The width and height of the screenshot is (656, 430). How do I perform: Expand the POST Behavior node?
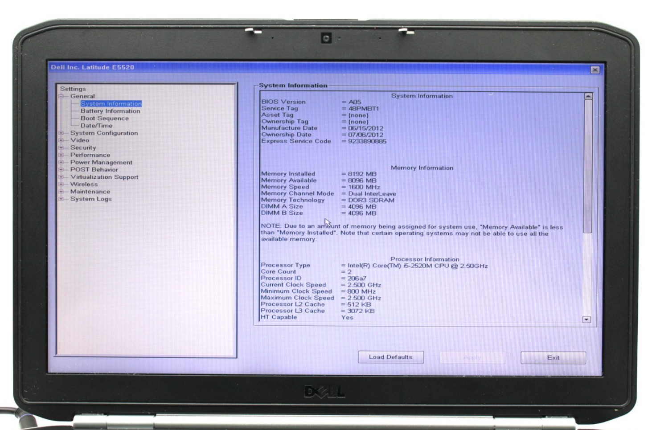pos(61,169)
